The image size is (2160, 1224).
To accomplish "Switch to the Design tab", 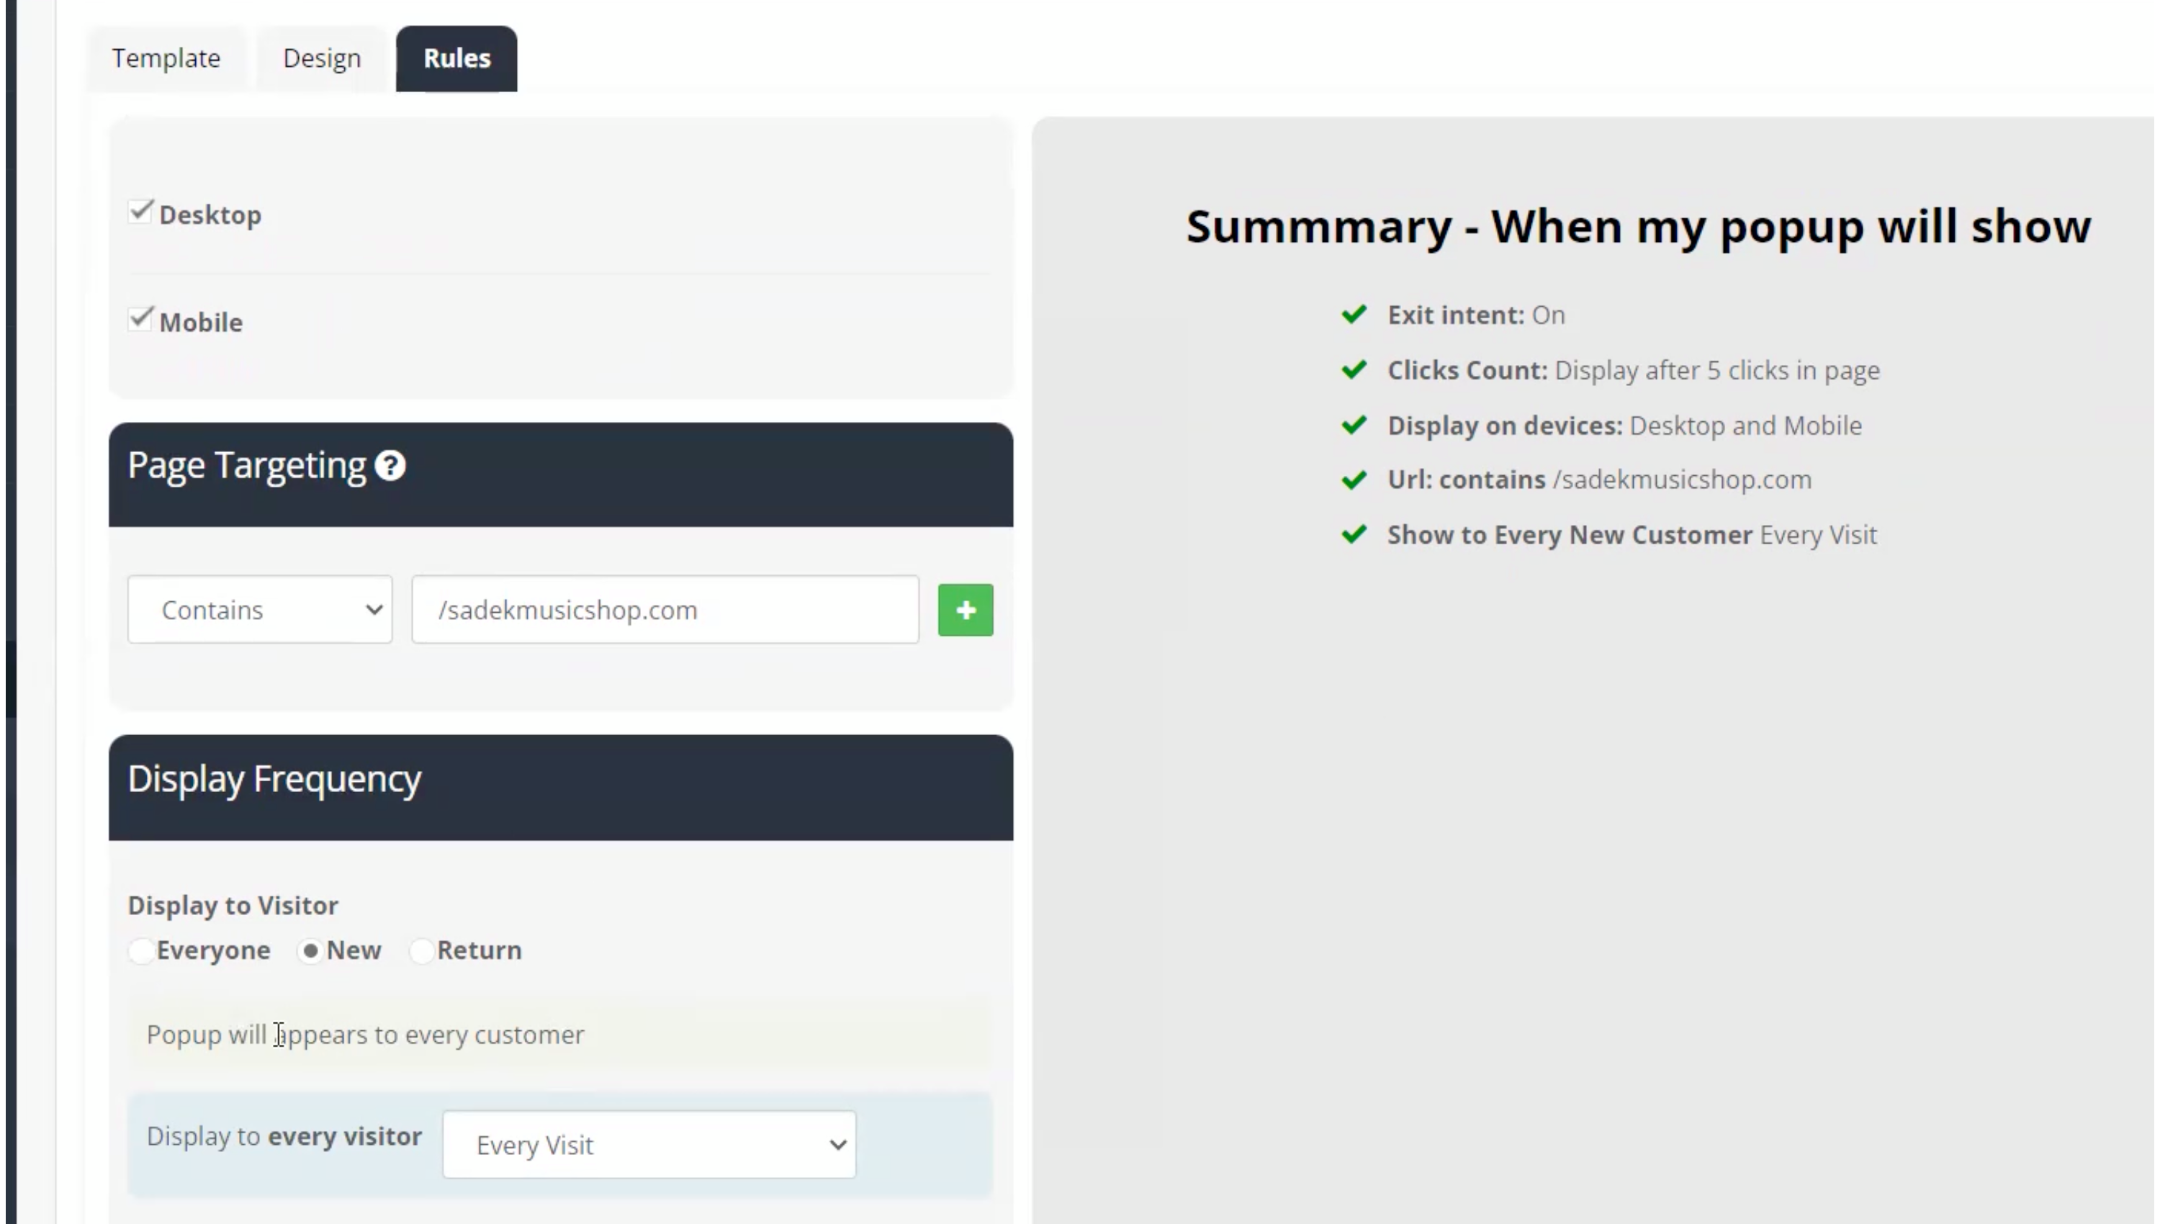I will pyautogui.click(x=322, y=58).
